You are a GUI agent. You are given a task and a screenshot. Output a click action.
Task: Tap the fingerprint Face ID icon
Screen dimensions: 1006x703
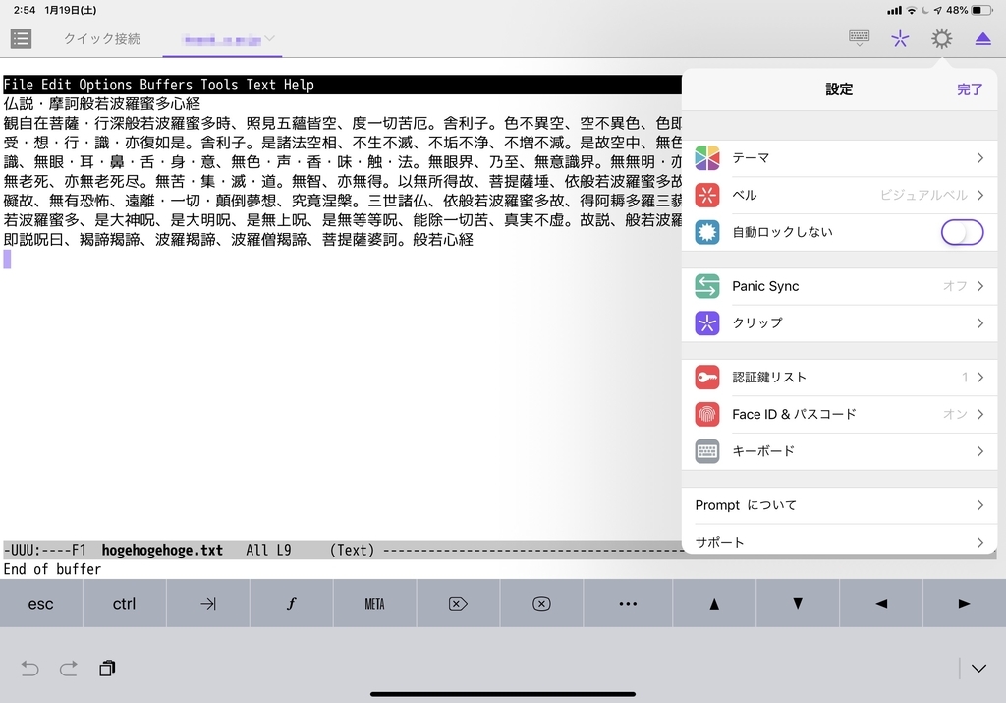[x=707, y=415]
